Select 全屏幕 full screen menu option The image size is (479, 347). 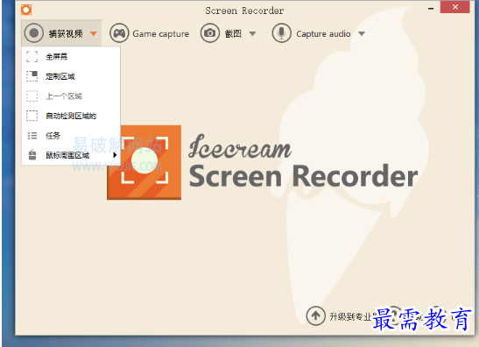[x=71, y=57]
